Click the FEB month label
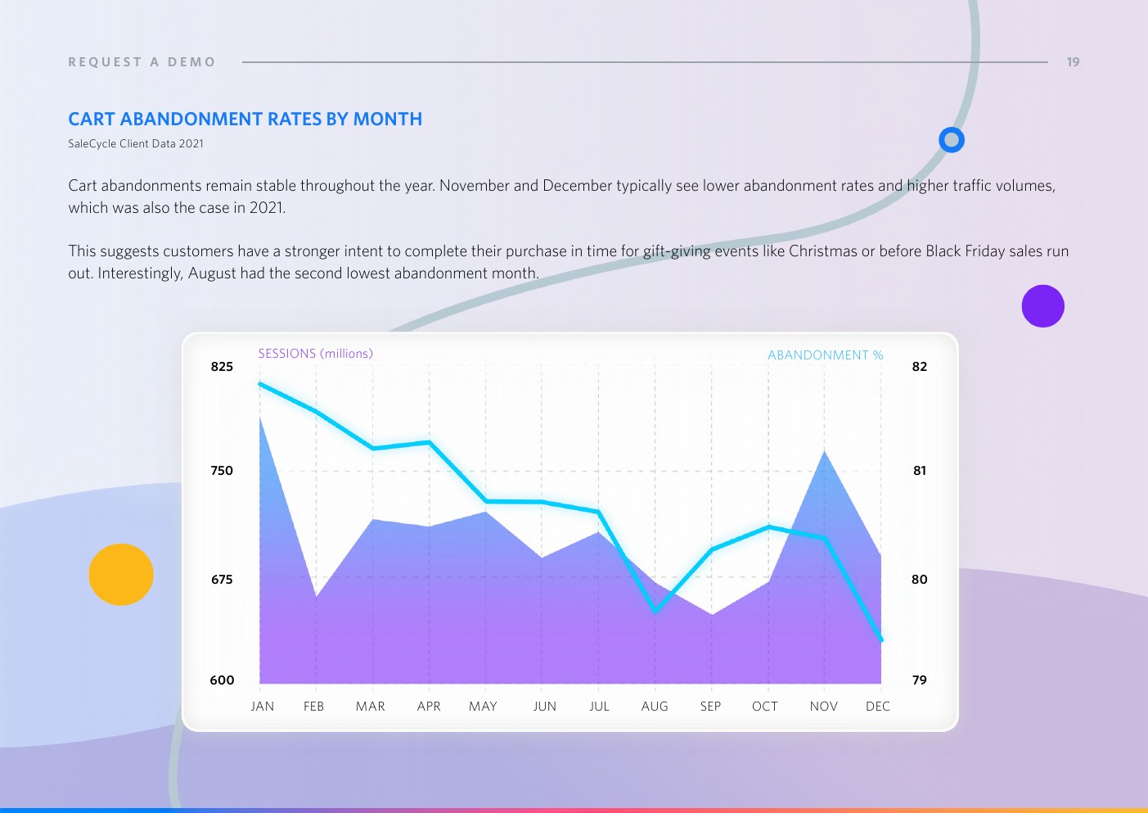Viewport: 1148px width, 813px height. click(314, 707)
